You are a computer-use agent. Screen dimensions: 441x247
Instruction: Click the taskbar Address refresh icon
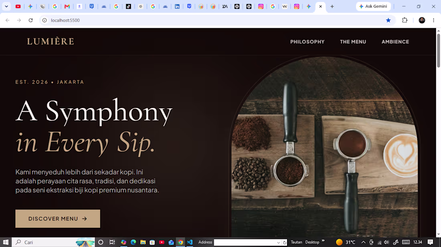(285, 243)
